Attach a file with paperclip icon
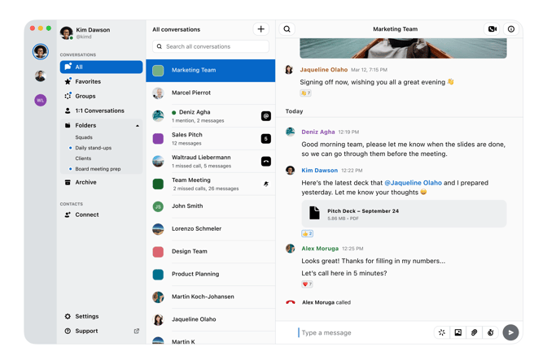 tap(474, 332)
